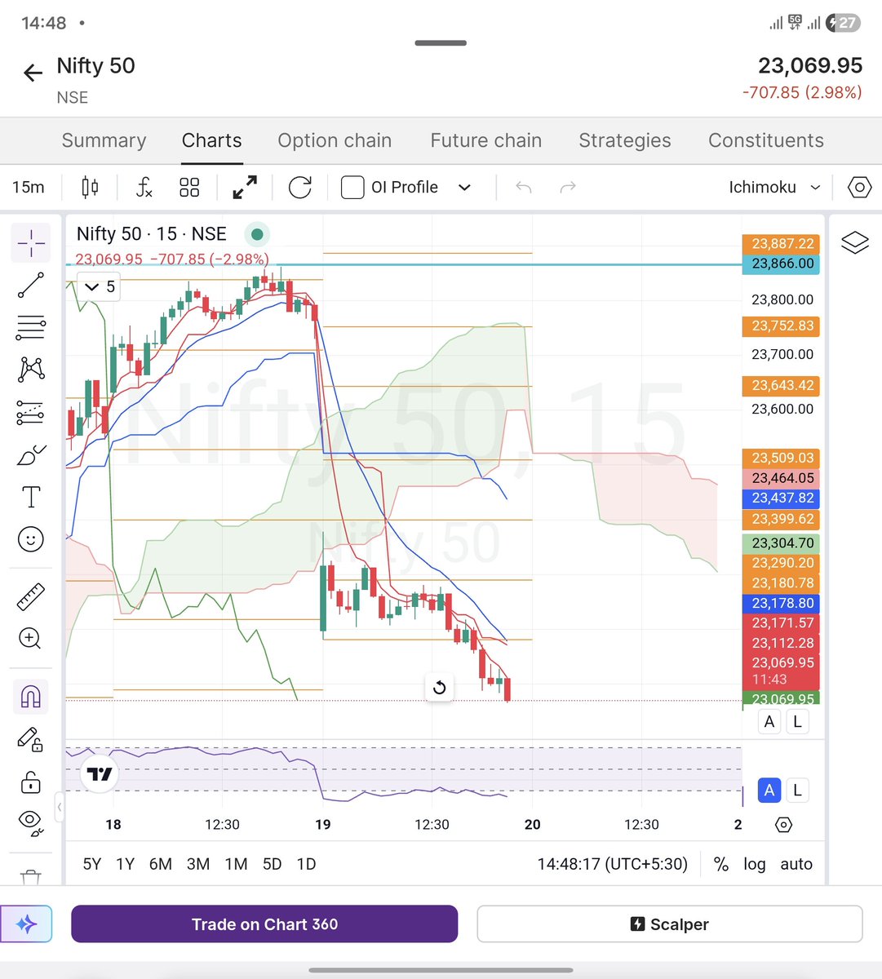The width and height of the screenshot is (882, 979).
Task: Set chart range to 3M
Action: click(x=198, y=864)
